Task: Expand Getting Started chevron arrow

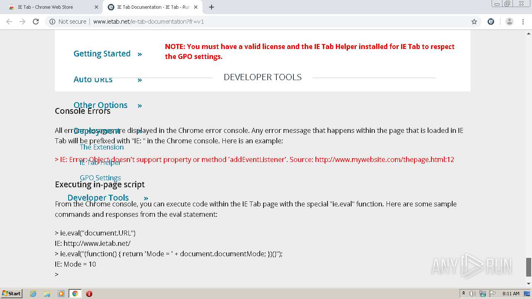Action: tap(140, 54)
